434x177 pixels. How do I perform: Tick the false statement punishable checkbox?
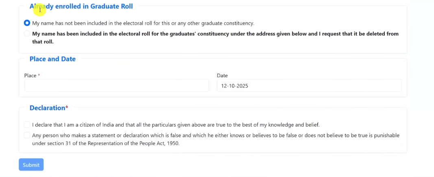27,135
